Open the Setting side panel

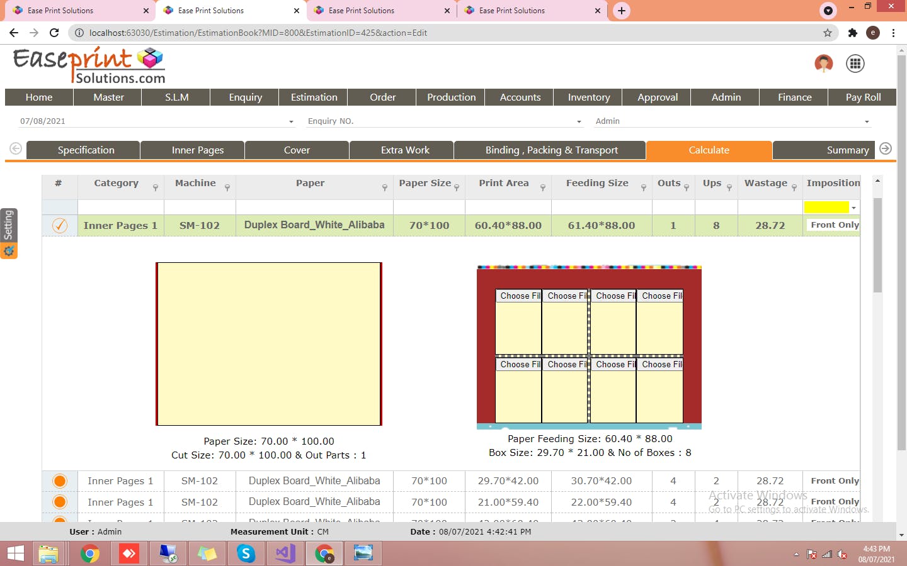pos(9,233)
